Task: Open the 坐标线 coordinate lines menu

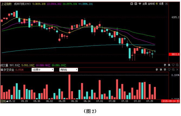Action: [x=151, y=4]
